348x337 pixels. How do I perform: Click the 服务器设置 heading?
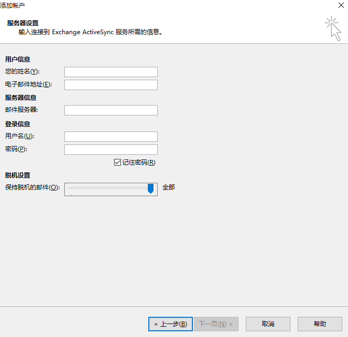pos(23,23)
